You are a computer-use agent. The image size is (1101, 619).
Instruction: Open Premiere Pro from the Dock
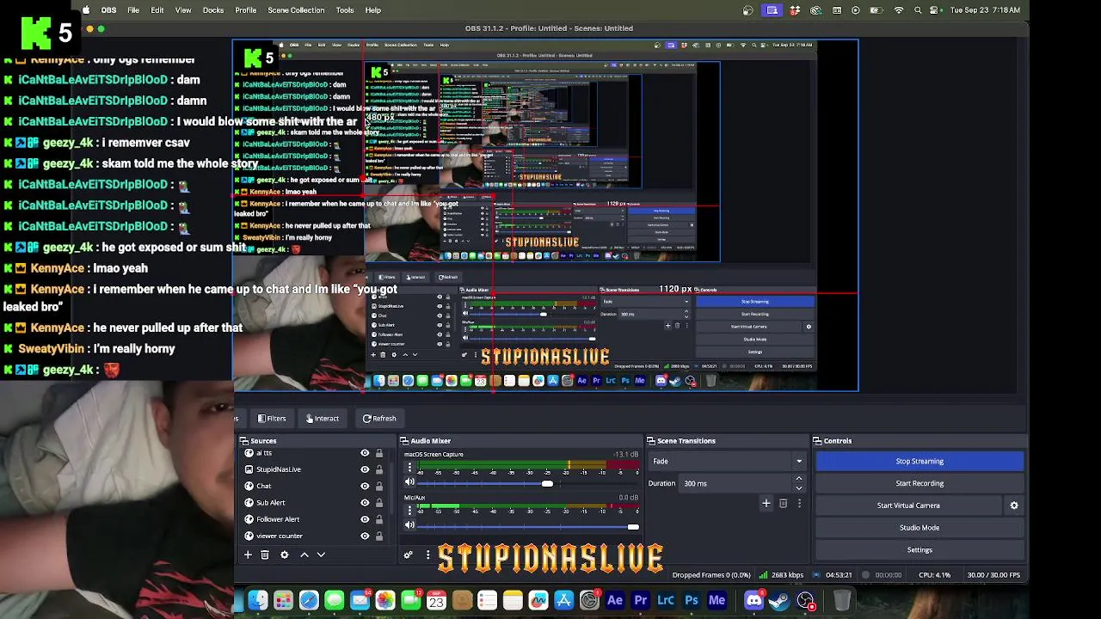pyautogui.click(x=641, y=600)
